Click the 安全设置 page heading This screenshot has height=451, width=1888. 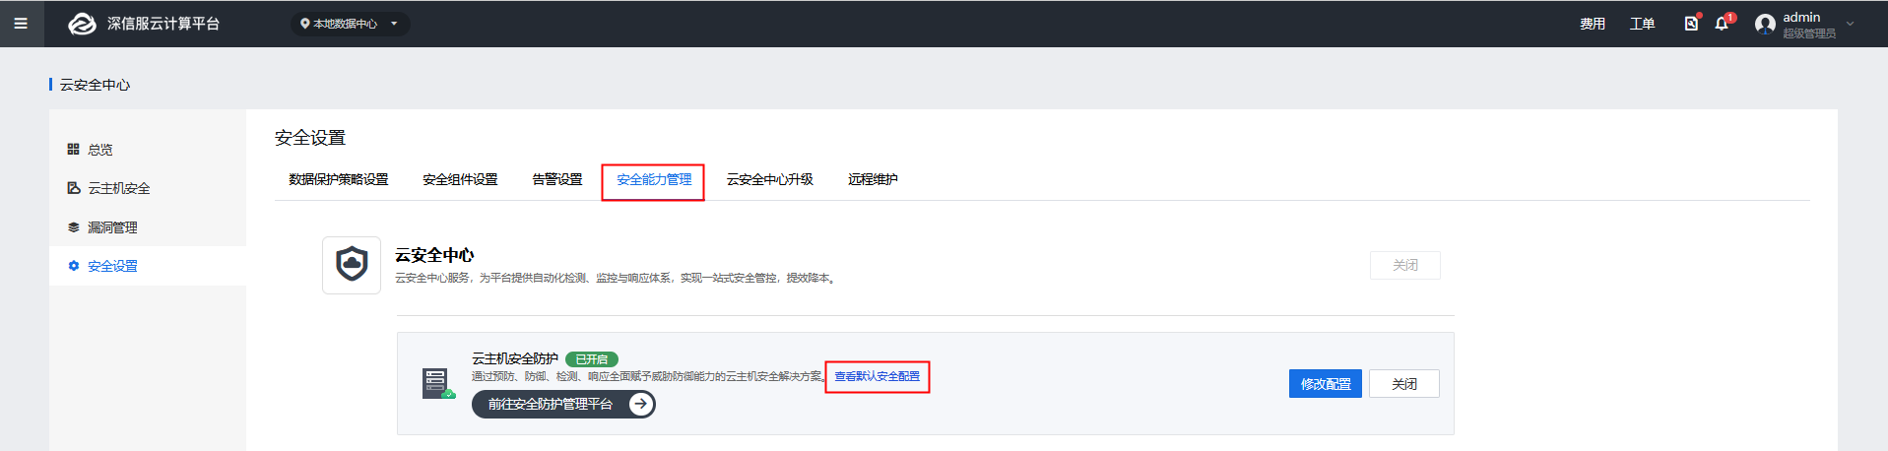(x=310, y=138)
